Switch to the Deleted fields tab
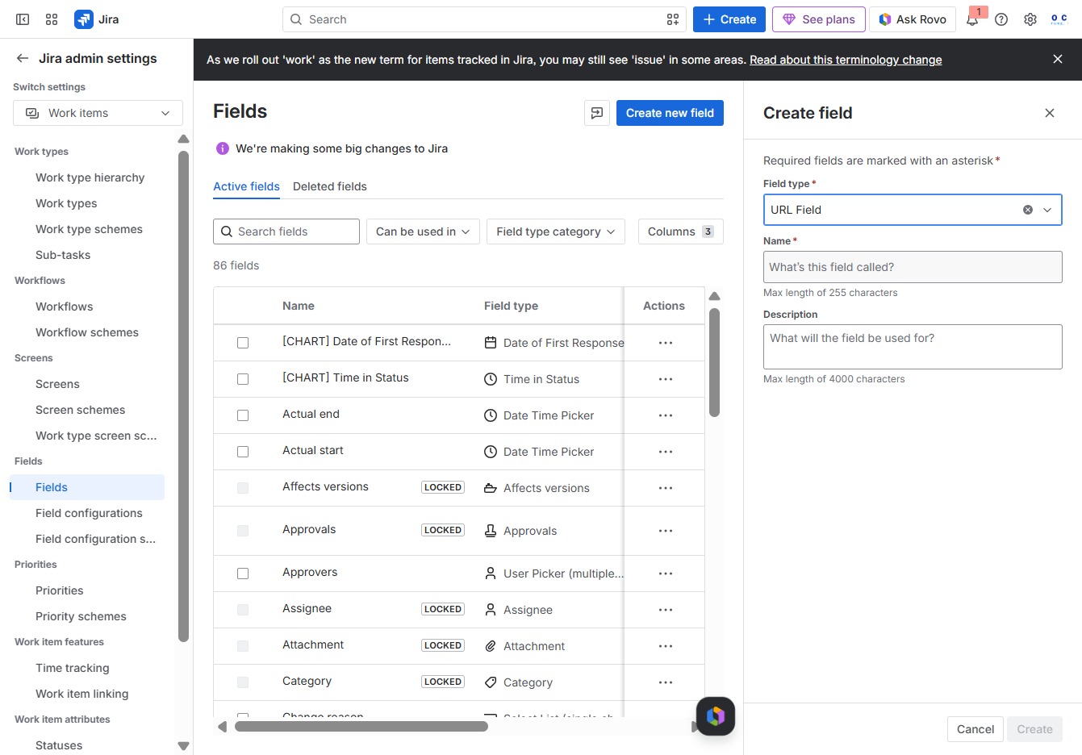The width and height of the screenshot is (1082, 755). [x=329, y=186]
